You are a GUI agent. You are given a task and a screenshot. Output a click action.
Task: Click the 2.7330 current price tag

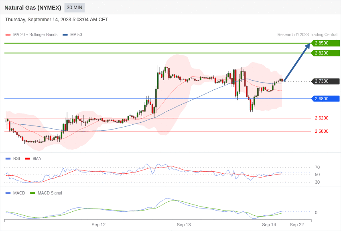[325, 81]
